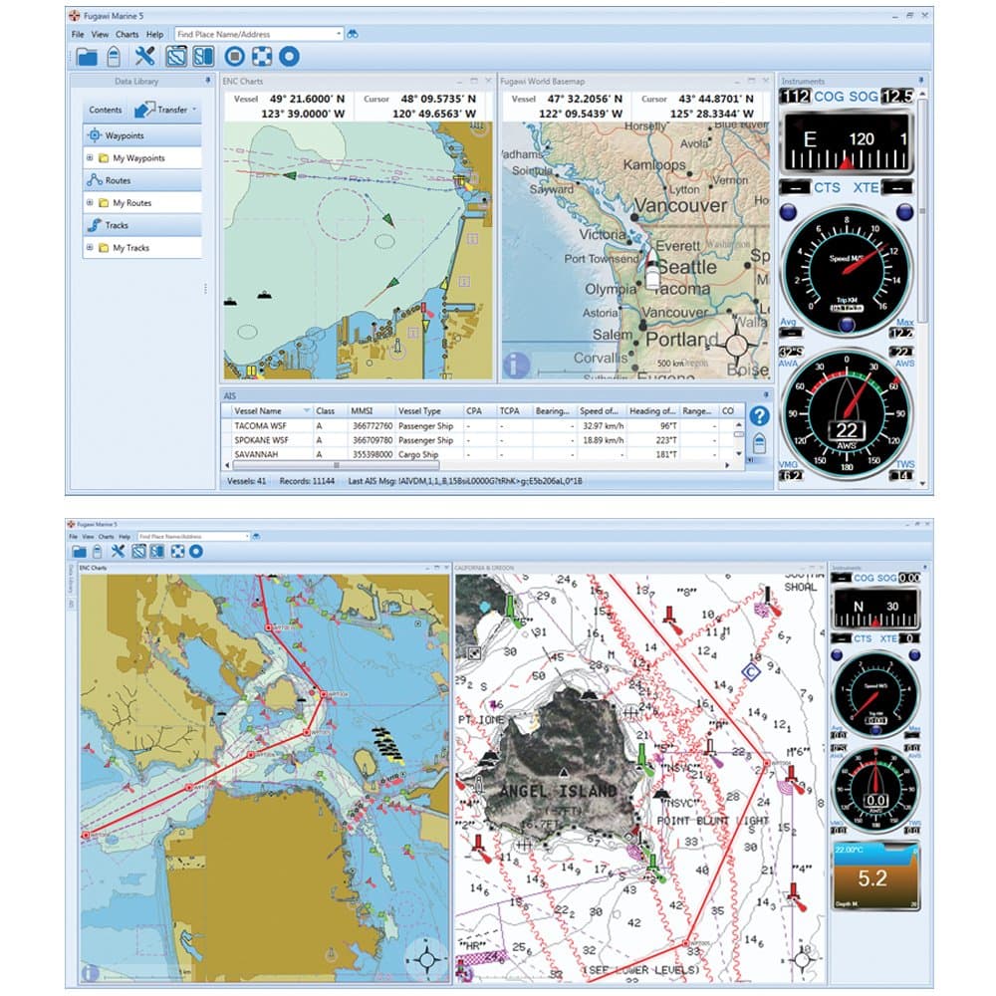
Task: Open a chart file with the folder icon
Action: [89, 57]
